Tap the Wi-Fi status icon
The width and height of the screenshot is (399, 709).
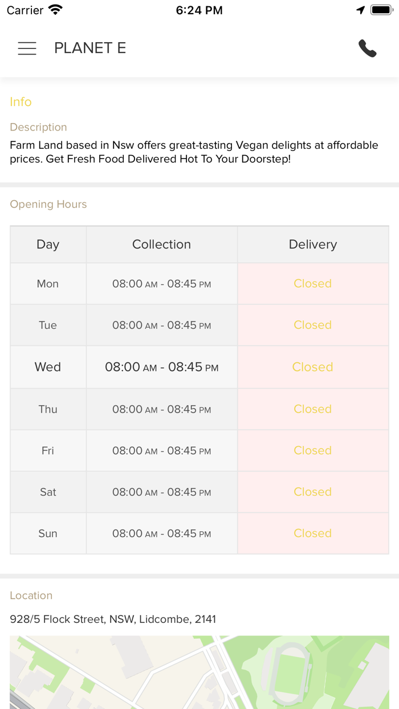point(55,10)
